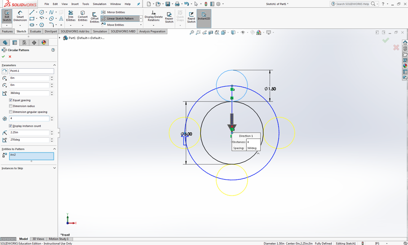Collapse the Entities to Pattern section
The height and width of the screenshot is (245, 408).
click(x=54, y=149)
